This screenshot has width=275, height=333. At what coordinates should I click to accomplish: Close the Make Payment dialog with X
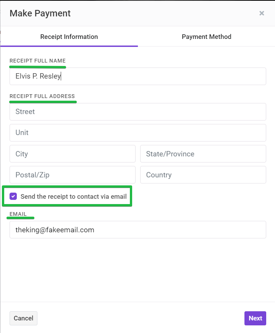click(x=262, y=13)
